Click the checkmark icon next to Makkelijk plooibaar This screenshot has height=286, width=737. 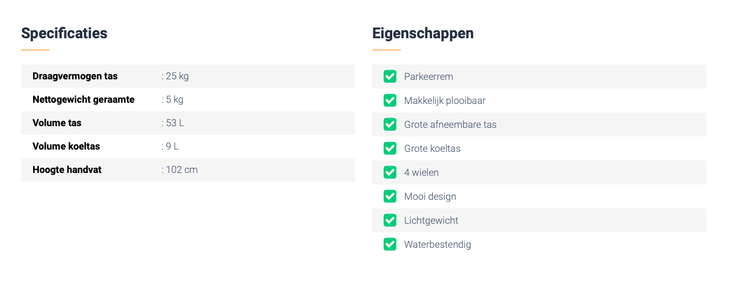pyautogui.click(x=390, y=100)
